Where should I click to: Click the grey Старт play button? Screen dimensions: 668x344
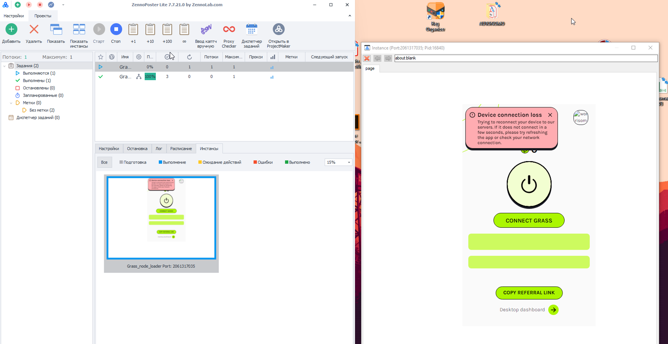[x=99, y=29]
